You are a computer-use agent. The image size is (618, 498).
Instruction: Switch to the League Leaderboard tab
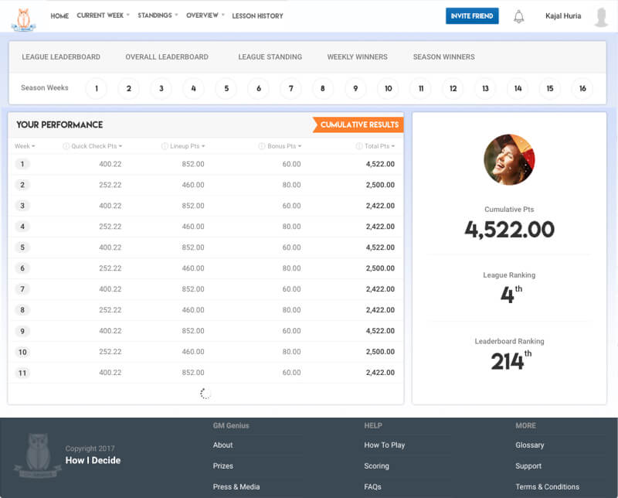coord(61,56)
